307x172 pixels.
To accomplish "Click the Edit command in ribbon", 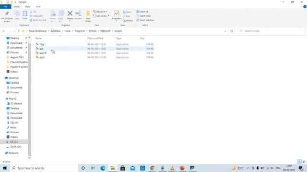I will point(127,16).
